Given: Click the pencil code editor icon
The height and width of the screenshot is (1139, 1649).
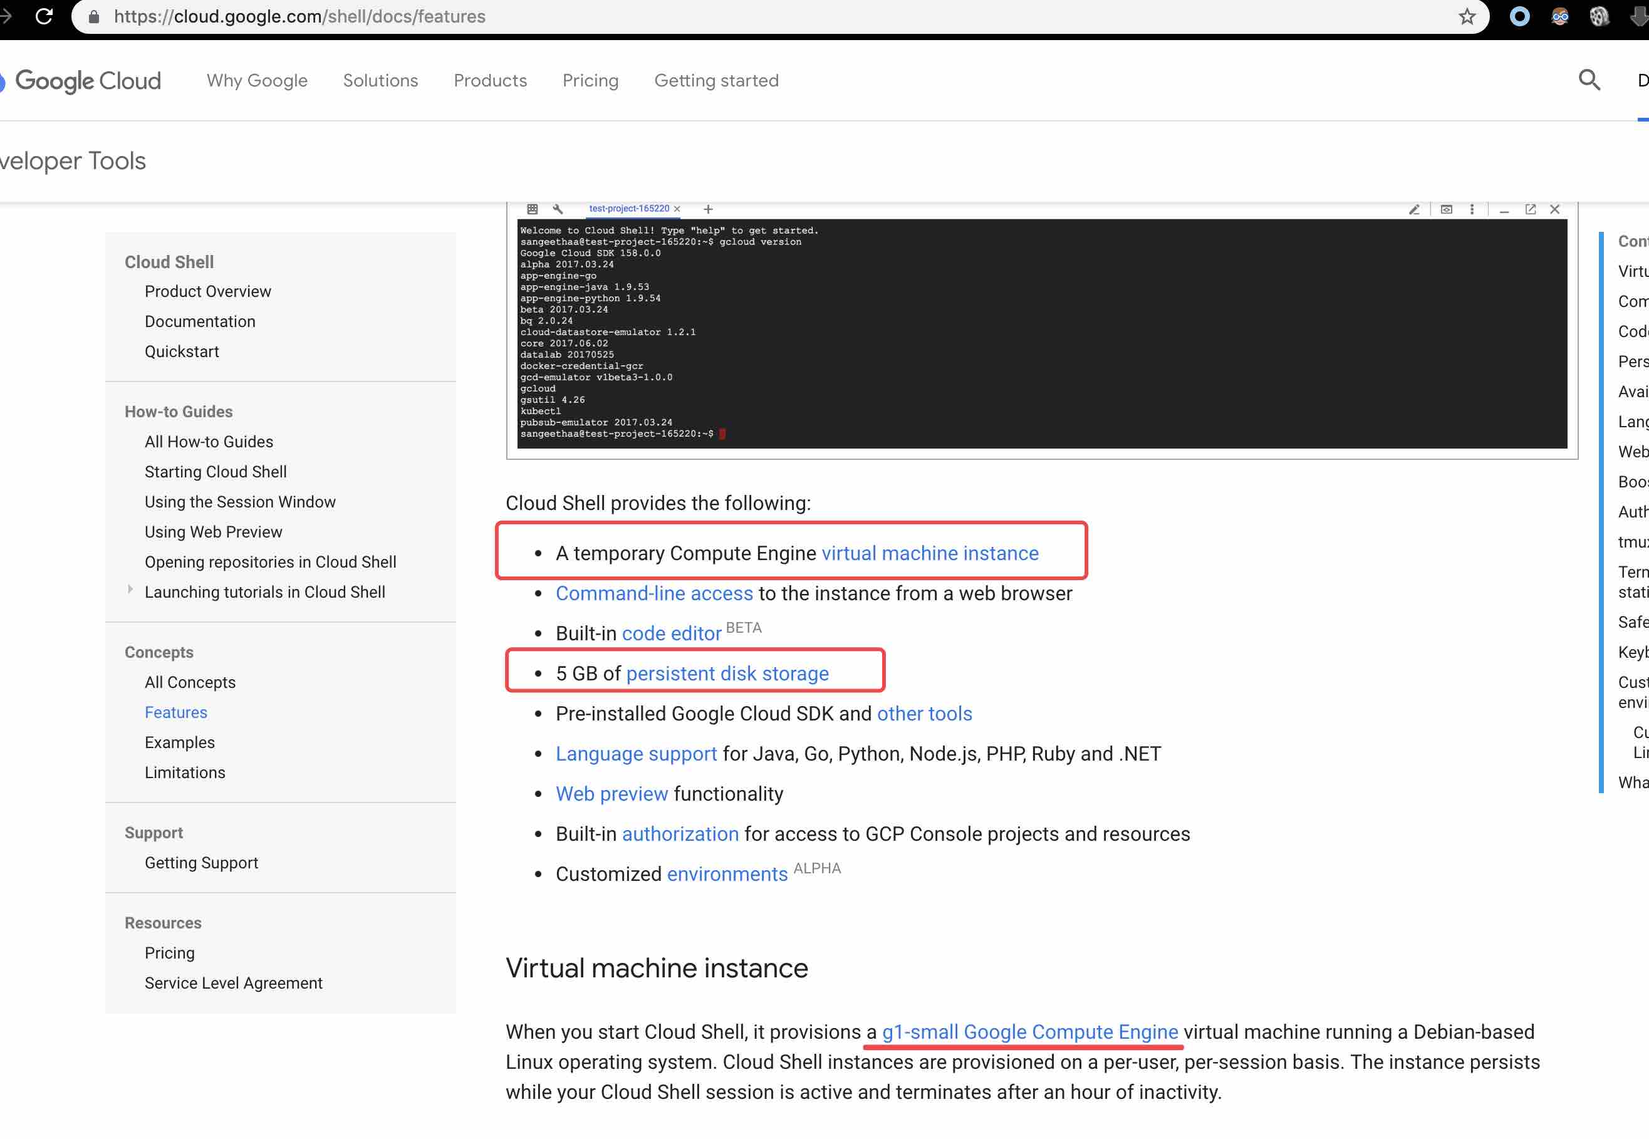Looking at the screenshot, I should [x=1414, y=209].
